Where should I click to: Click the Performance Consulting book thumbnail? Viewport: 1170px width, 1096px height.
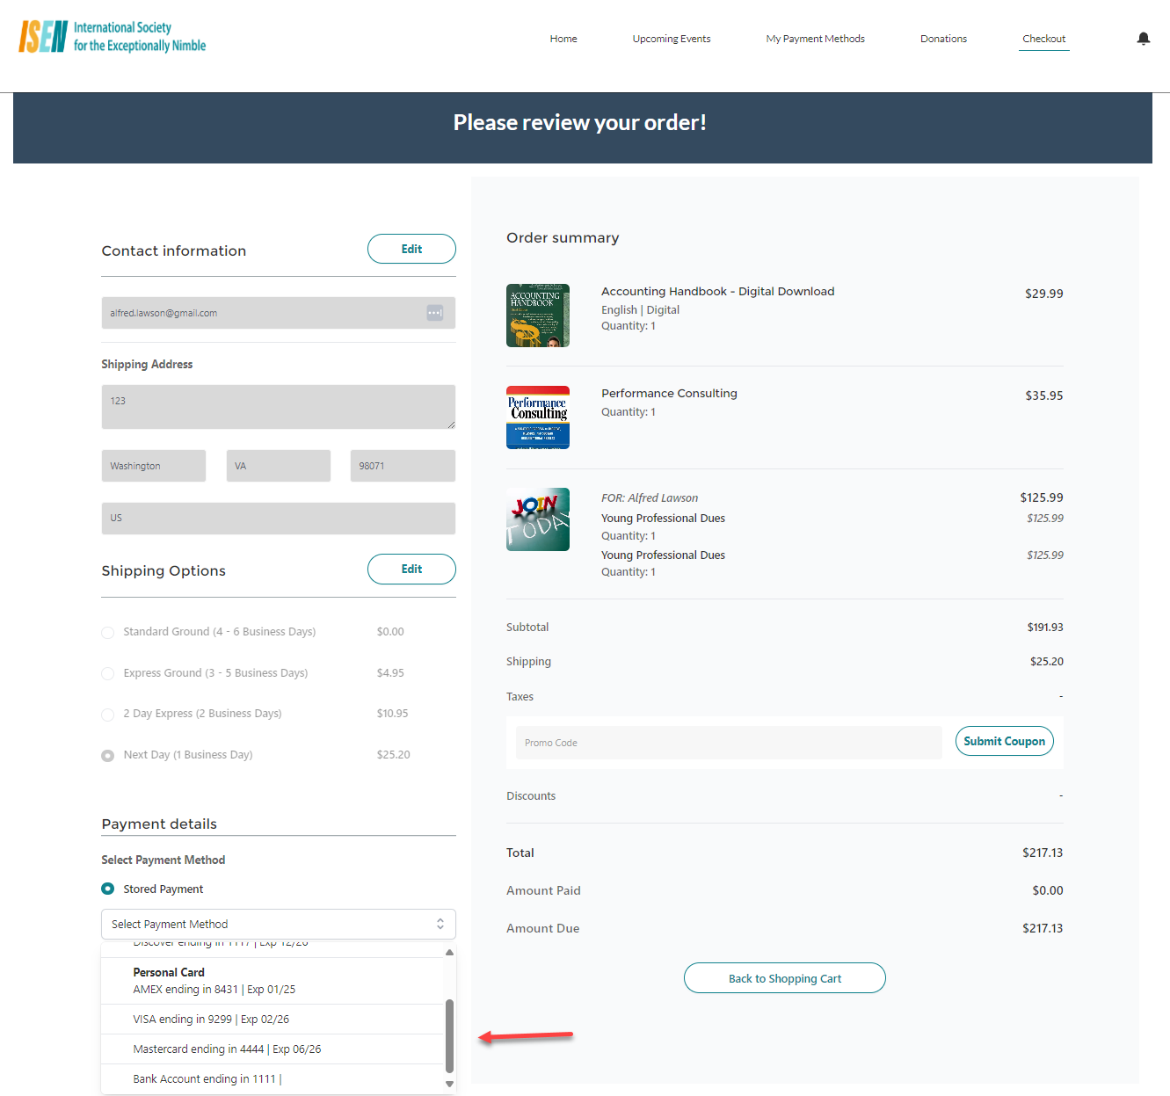tap(538, 417)
